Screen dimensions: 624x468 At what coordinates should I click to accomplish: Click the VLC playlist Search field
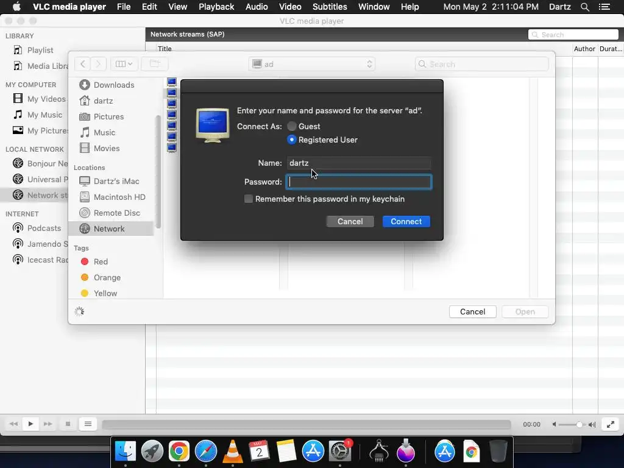pyautogui.click(x=573, y=35)
